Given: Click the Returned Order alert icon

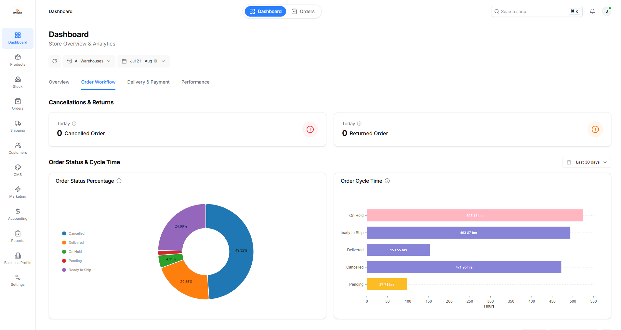Looking at the screenshot, I should point(595,129).
